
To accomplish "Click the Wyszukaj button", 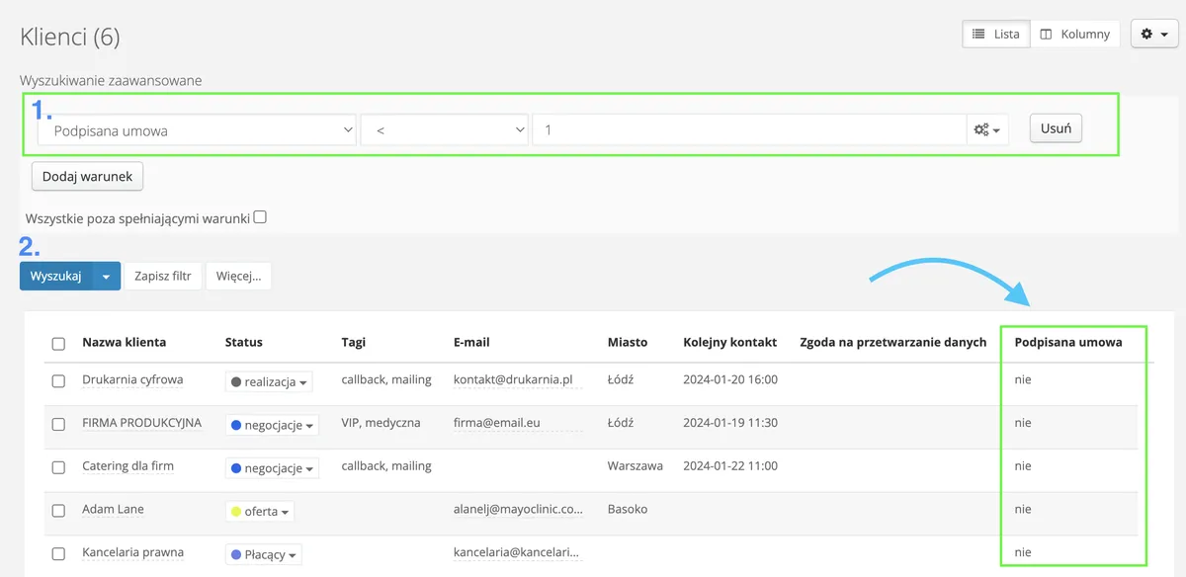I will (56, 276).
